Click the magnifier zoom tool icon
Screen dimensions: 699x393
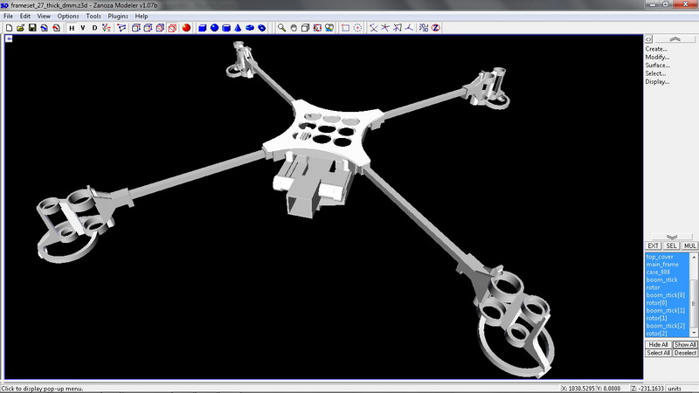pyautogui.click(x=281, y=28)
